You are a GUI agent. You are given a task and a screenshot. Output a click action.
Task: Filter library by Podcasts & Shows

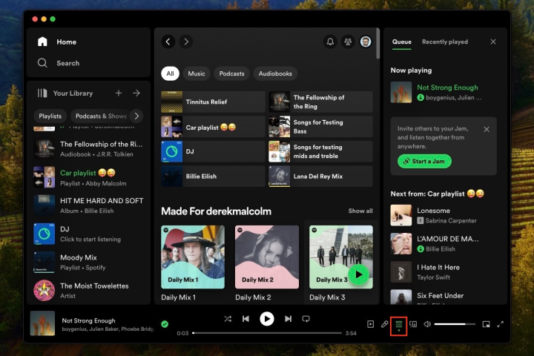[x=101, y=116]
